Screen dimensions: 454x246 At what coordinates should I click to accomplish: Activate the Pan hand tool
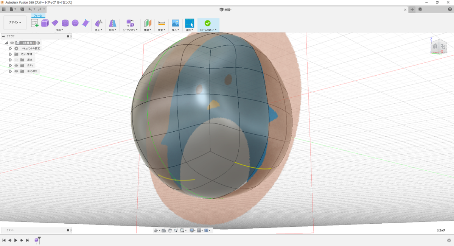pyautogui.click(x=170, y=230)
